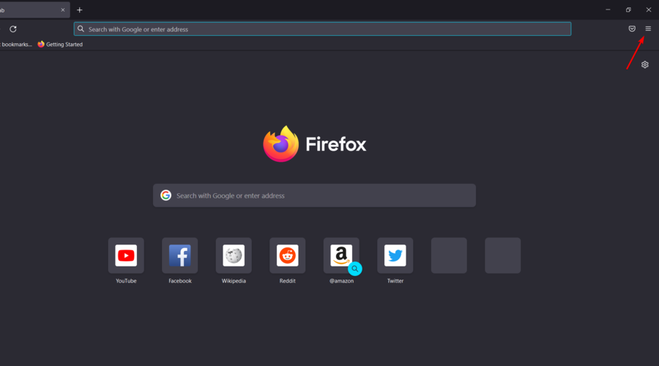Click the YouTube label text
Image resolution: width=659 pixels, height=366 pixels.
(126, 280)
